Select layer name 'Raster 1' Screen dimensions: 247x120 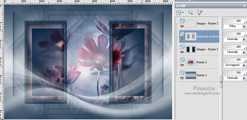point(202,75)
